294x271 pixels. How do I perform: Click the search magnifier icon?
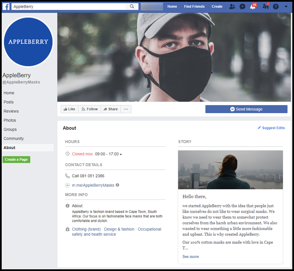[x=132, y=6]
